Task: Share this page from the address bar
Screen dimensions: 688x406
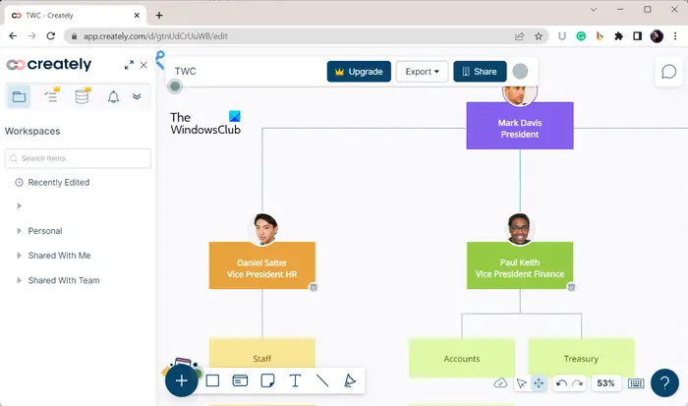Action: tap(520, 36)
